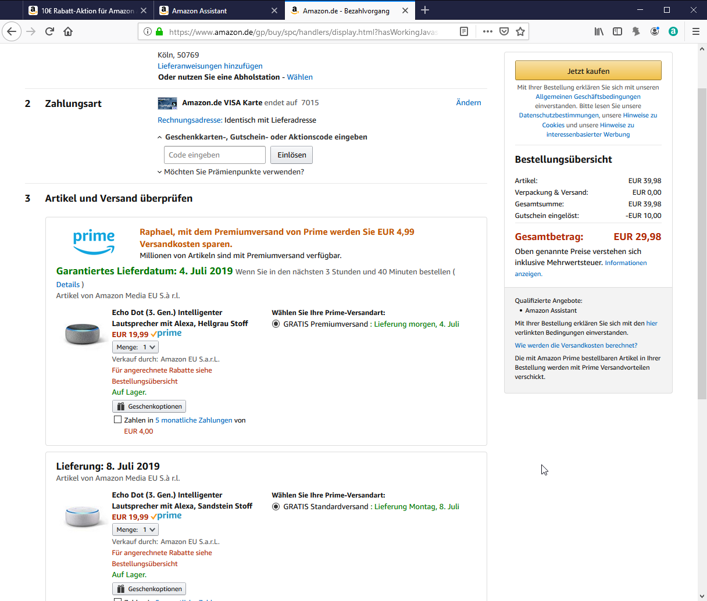707x601 pixels.
Task: Click the Ändern link for payment method
Action: (468, 103)
